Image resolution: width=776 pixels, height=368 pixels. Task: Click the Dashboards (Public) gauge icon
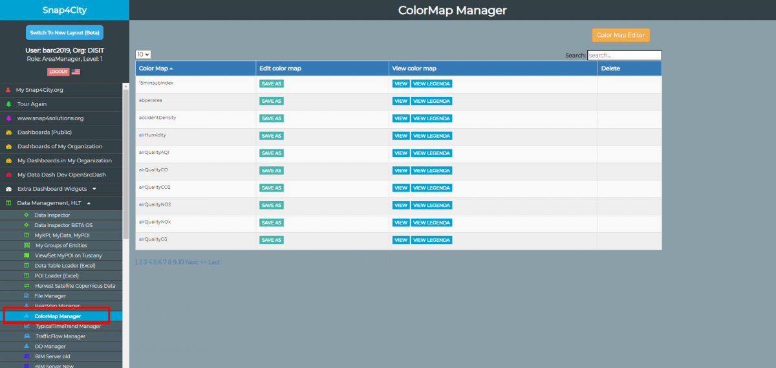click(x=8, y=133)
